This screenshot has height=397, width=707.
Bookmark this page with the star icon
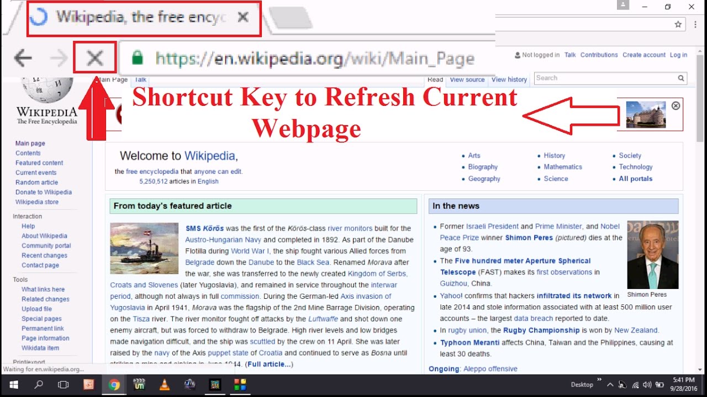[x=678, y=24]
